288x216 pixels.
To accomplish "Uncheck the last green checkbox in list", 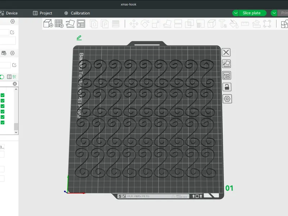I will pos(3,122).
